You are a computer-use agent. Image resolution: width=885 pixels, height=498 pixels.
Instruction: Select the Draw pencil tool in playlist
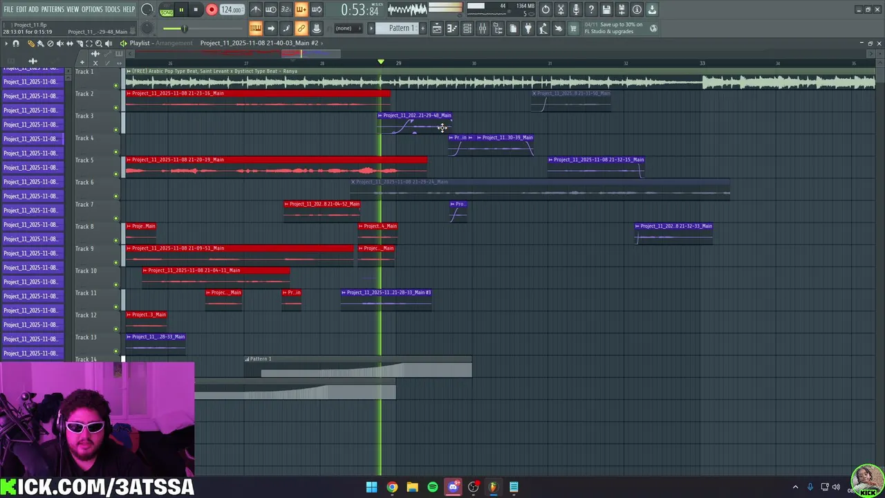coord(31,44)
